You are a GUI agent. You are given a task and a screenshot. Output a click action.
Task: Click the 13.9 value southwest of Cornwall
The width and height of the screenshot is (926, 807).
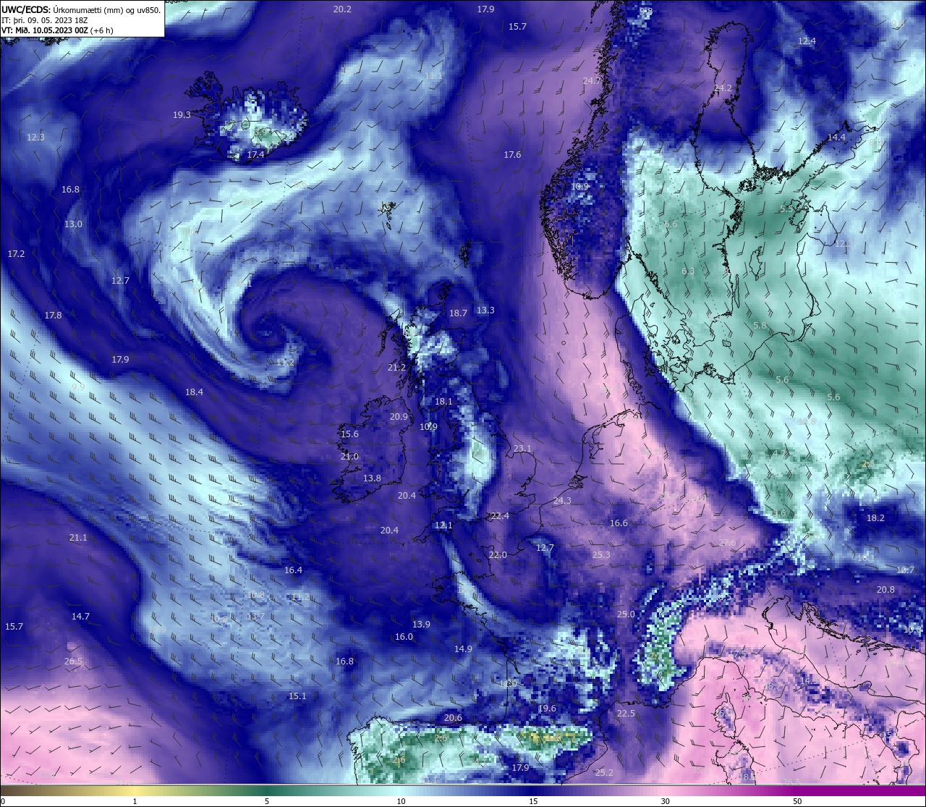[421, 625]
